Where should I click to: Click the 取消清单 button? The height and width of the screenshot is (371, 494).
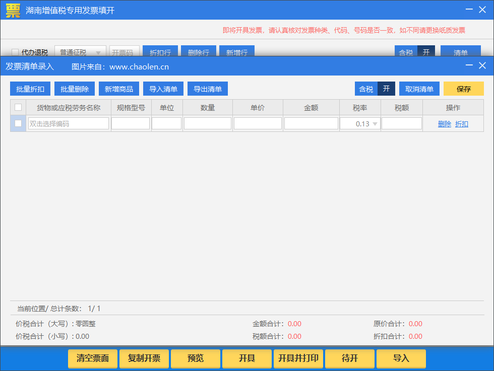click(419, 89)
